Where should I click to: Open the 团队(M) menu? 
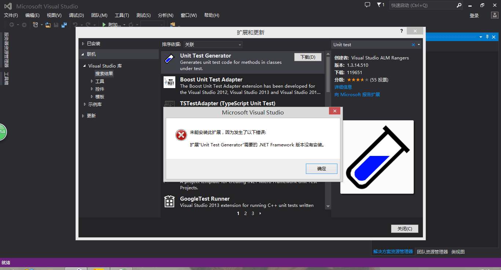click(99, 15)
